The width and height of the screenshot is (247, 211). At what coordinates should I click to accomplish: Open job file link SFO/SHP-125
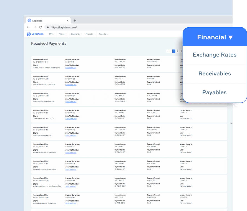71,203
